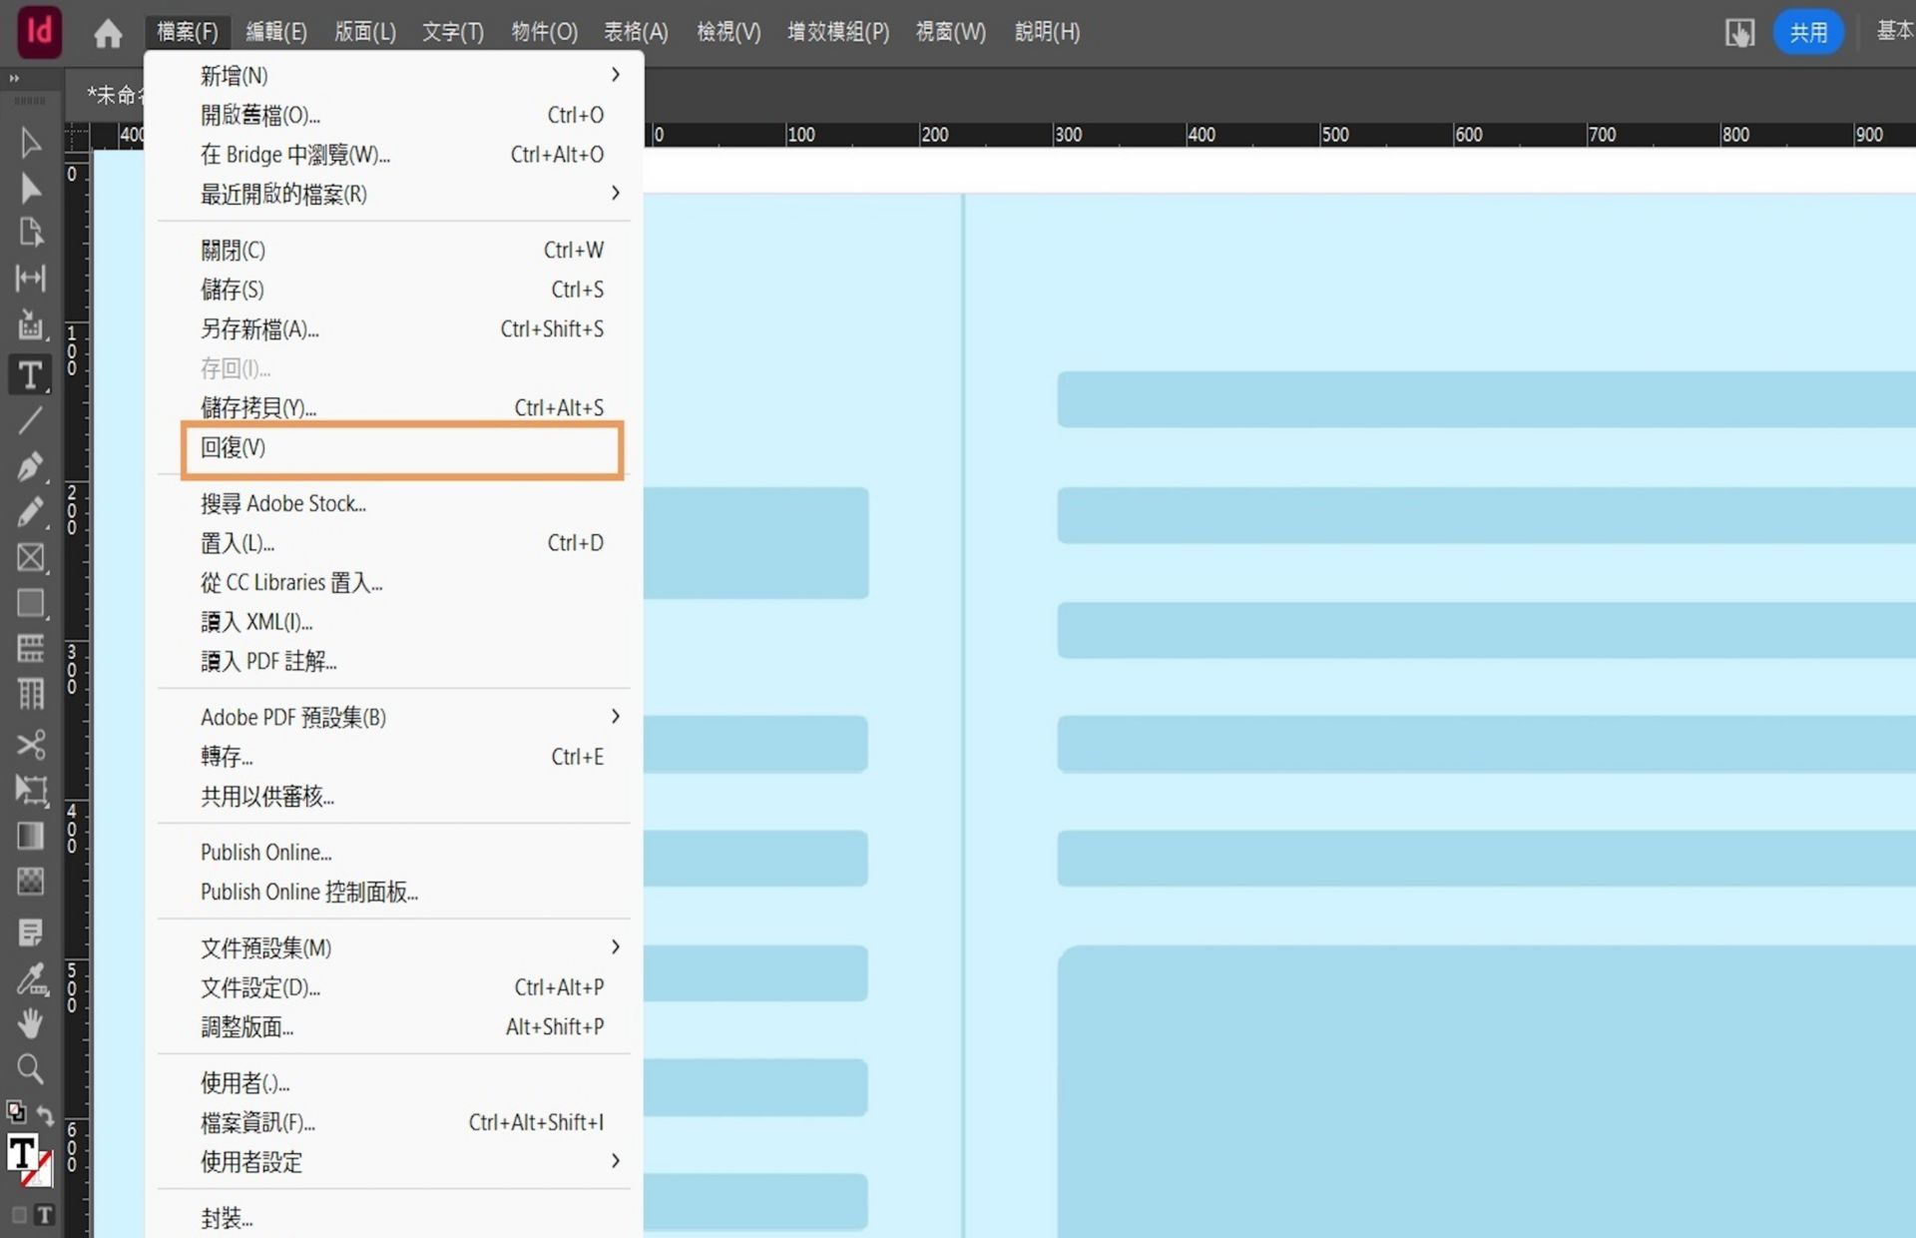The width and height of the screenshot is (1916, 1238).
Task: Select the Direct Selection tool
Action: click(x=30, y=189)
